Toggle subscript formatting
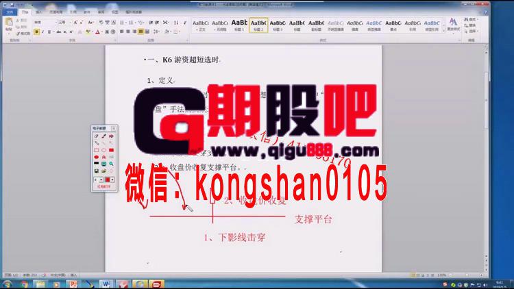 point(65,32)
